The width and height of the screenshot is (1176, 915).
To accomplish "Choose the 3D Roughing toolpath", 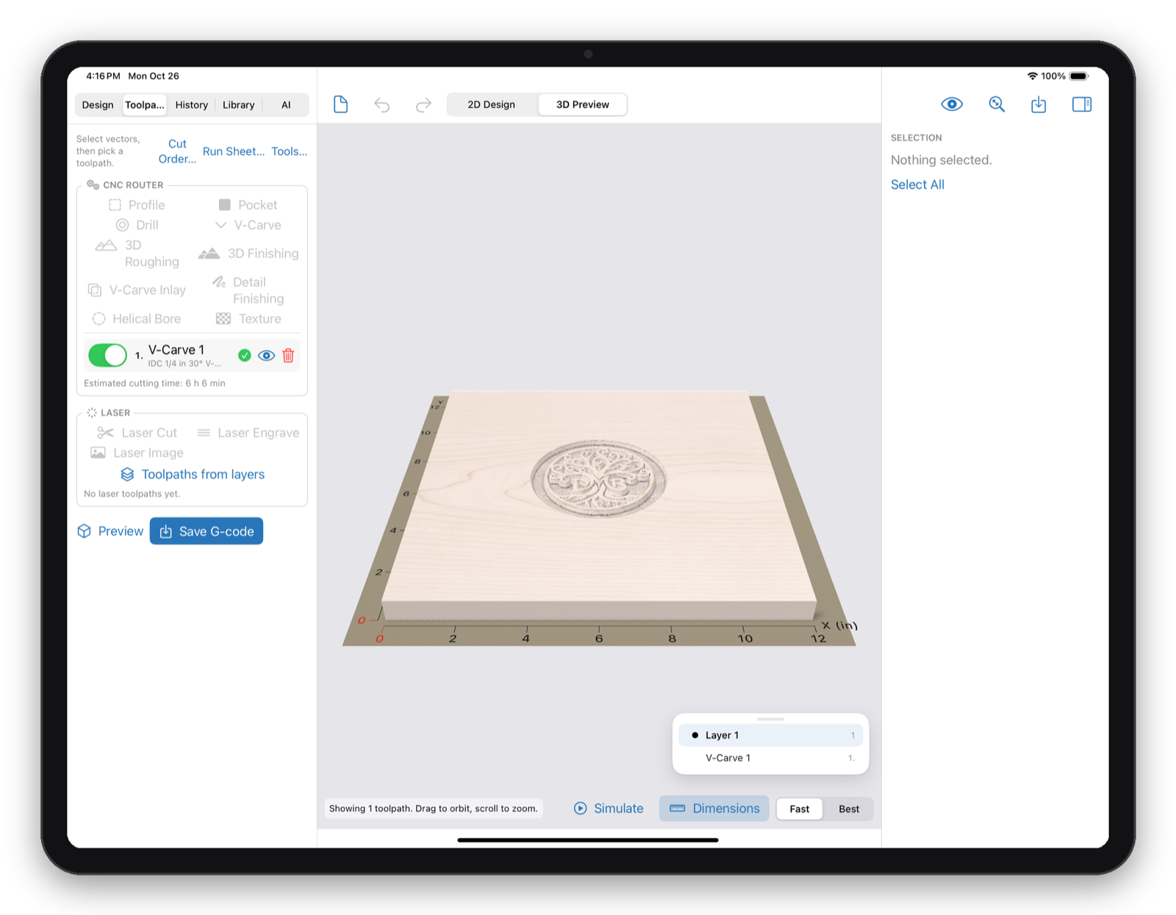I will click(137, 254).
